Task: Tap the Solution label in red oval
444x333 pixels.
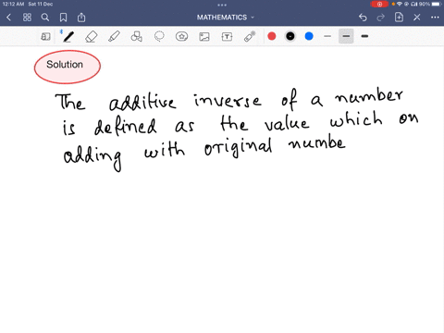Action: 65,65
